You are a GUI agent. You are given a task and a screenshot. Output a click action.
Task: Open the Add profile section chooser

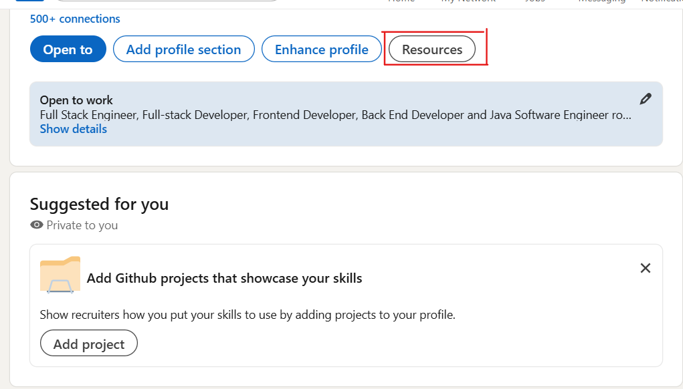pos(183,49)
